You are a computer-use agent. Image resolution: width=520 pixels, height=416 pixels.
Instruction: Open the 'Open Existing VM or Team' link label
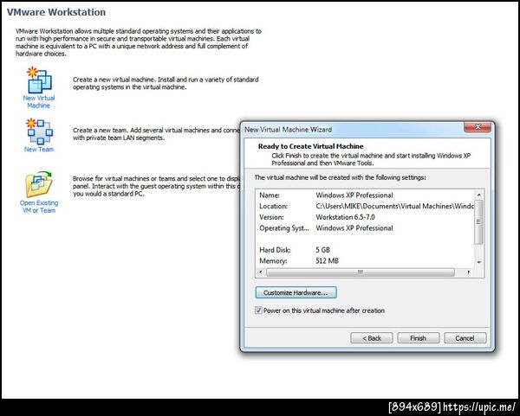pyautogui.click(x=39, y=207)
